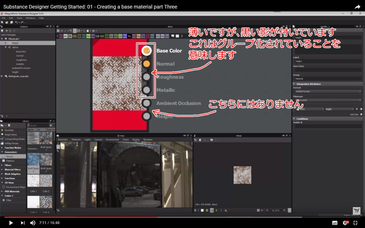Exit fullscreen video mode

355,223
